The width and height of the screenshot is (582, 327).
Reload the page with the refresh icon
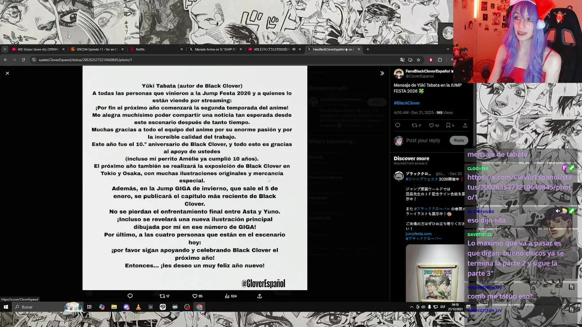click(23, 60)
